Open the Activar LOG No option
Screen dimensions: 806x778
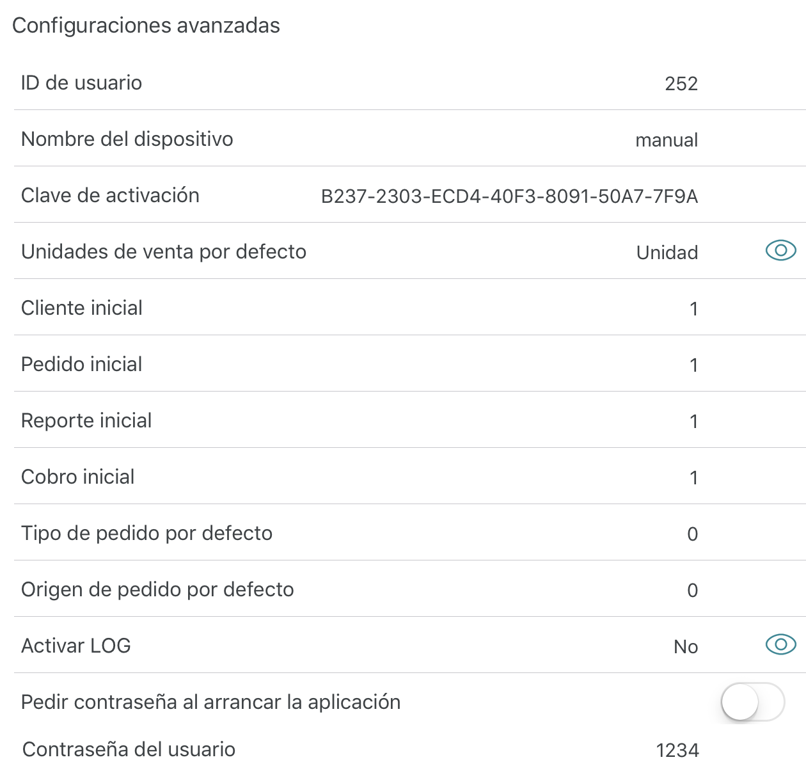(686, 647)
